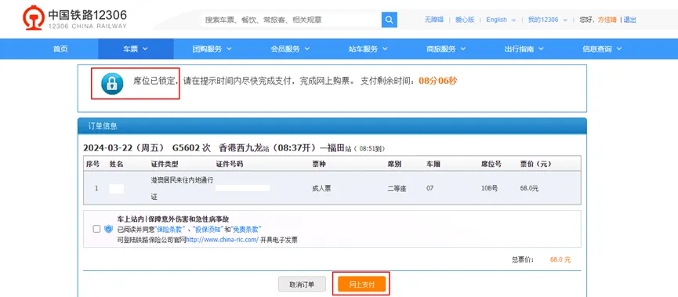Click the 二等座 seat class cell
Image resolution: width=678 pixels, height=297 pixels.
397,189
